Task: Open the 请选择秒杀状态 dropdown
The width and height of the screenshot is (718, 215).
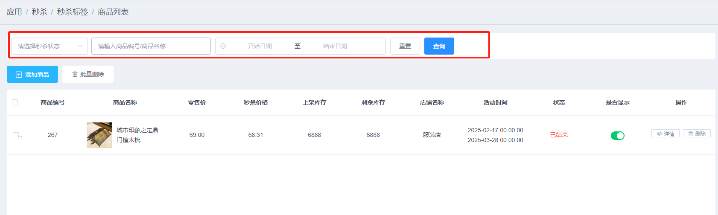Action: coord(48,46)
